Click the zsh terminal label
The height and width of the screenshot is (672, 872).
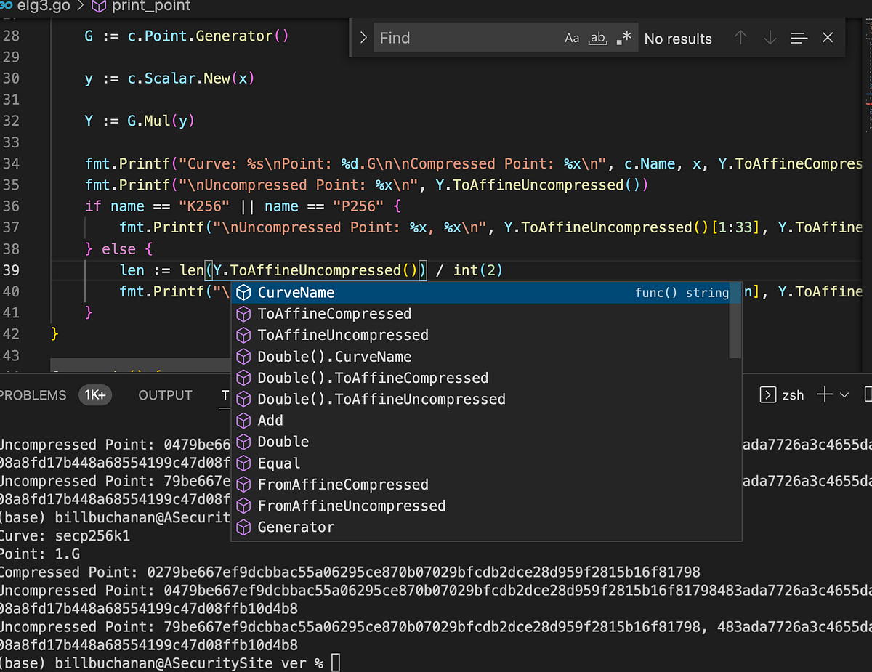point(794,395)
